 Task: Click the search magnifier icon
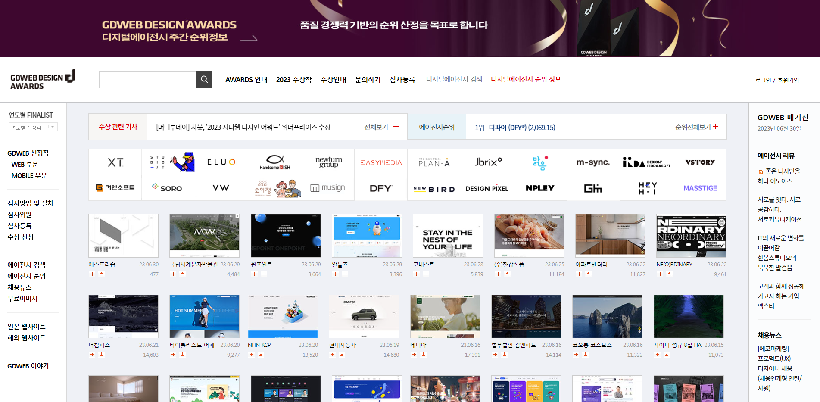pyautogui.click(x=204, y=79)
